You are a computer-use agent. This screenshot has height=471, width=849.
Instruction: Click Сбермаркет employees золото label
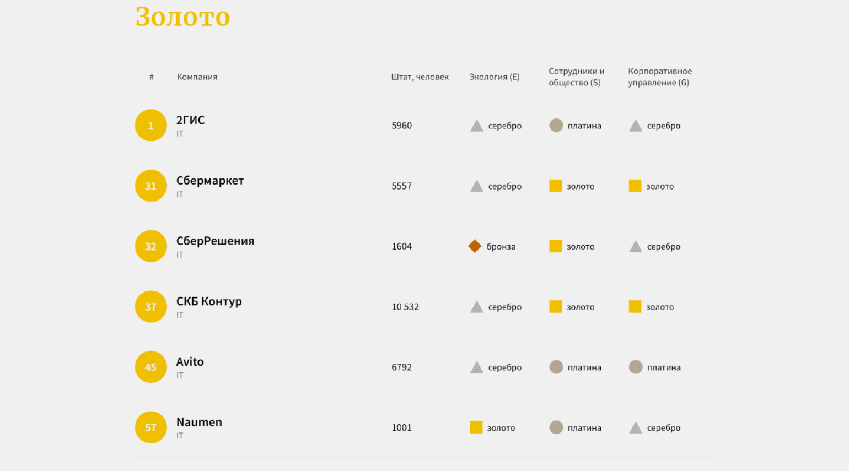(581, 187)
